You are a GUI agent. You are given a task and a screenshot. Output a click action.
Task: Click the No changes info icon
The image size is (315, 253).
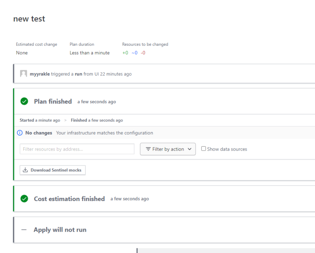pyautogui.click(x=20, y=133)
